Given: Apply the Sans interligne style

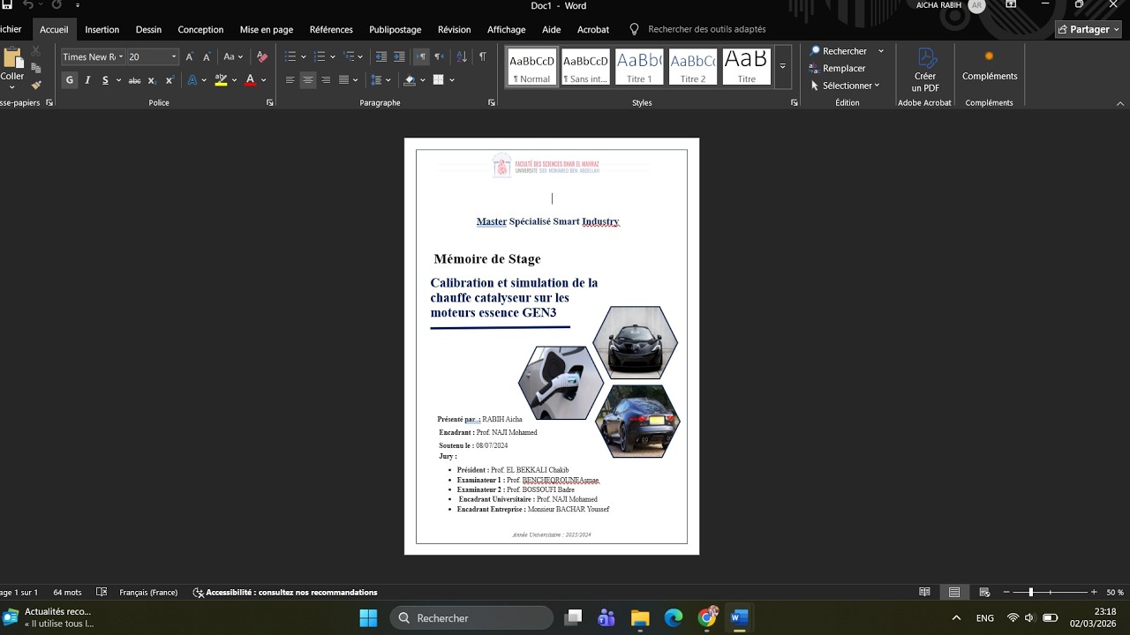Looking at the screenshot, I should click(586, 67).
